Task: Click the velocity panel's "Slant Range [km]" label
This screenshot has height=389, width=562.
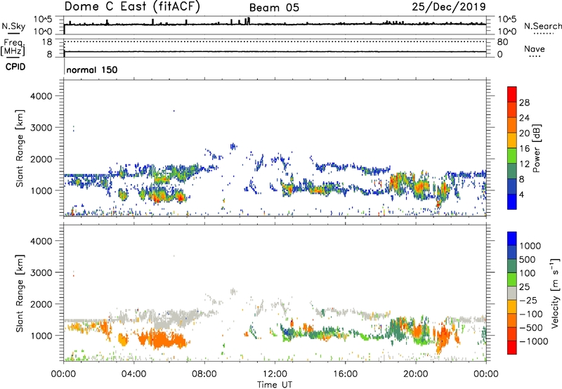Action: coord(20,293)
